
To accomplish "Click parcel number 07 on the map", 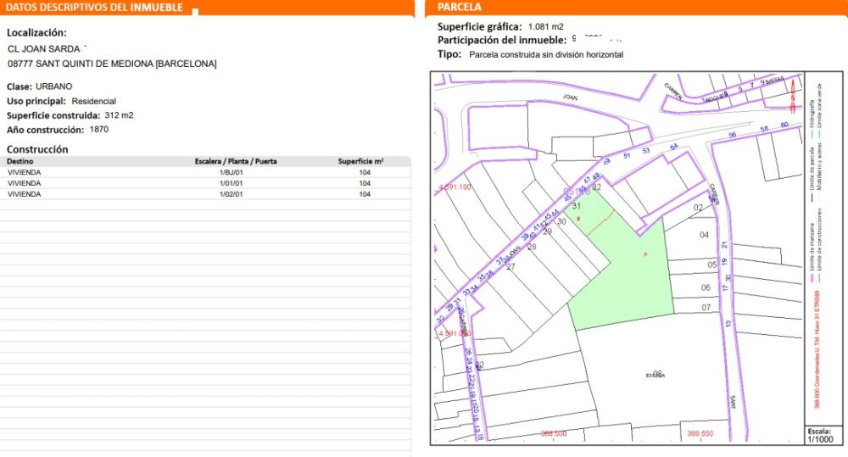I will pyautogui.click(x=706, y=308).
